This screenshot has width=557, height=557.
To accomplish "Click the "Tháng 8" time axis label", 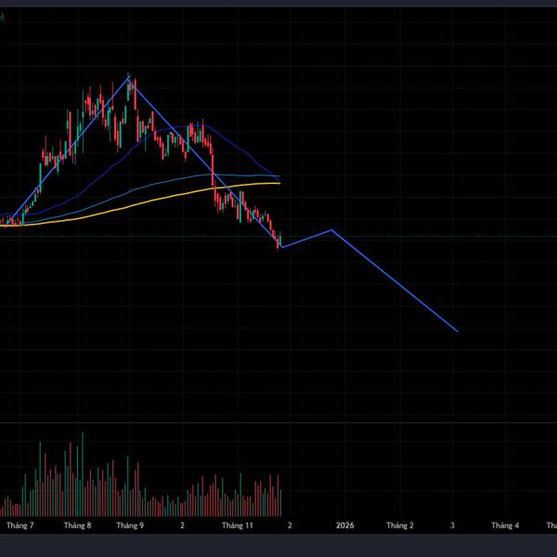I will click(77, 525).
